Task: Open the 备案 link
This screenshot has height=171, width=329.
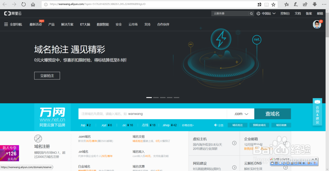Action: pyautogui.click(x=309, y=13)
